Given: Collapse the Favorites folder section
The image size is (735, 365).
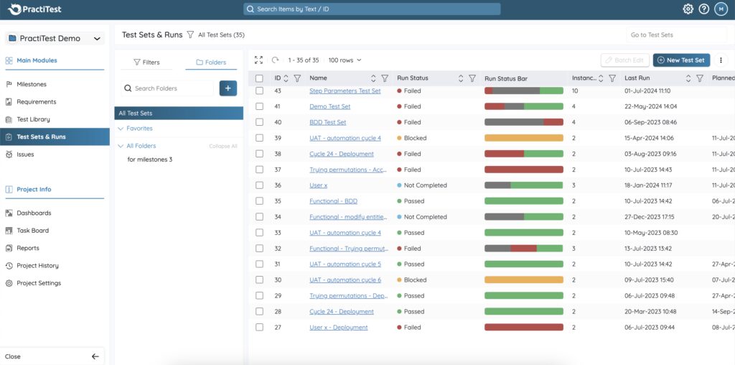Looking at the screenshot, I should point(121,129).
